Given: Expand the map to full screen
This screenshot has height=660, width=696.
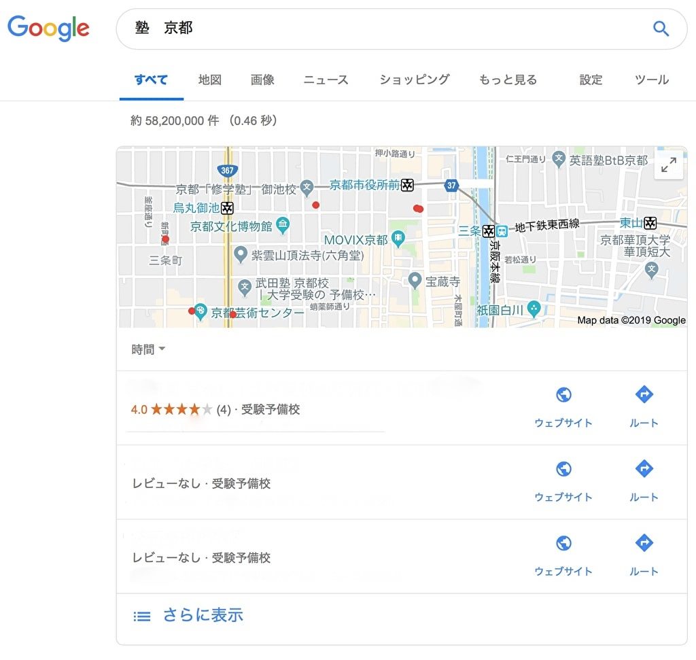Looking at the screenshot, I should (668, 165).
